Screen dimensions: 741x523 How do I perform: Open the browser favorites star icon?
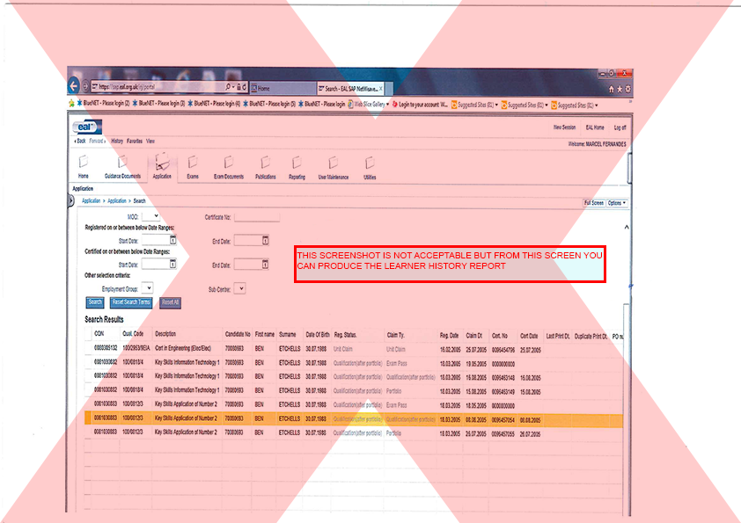pos(620,89)
